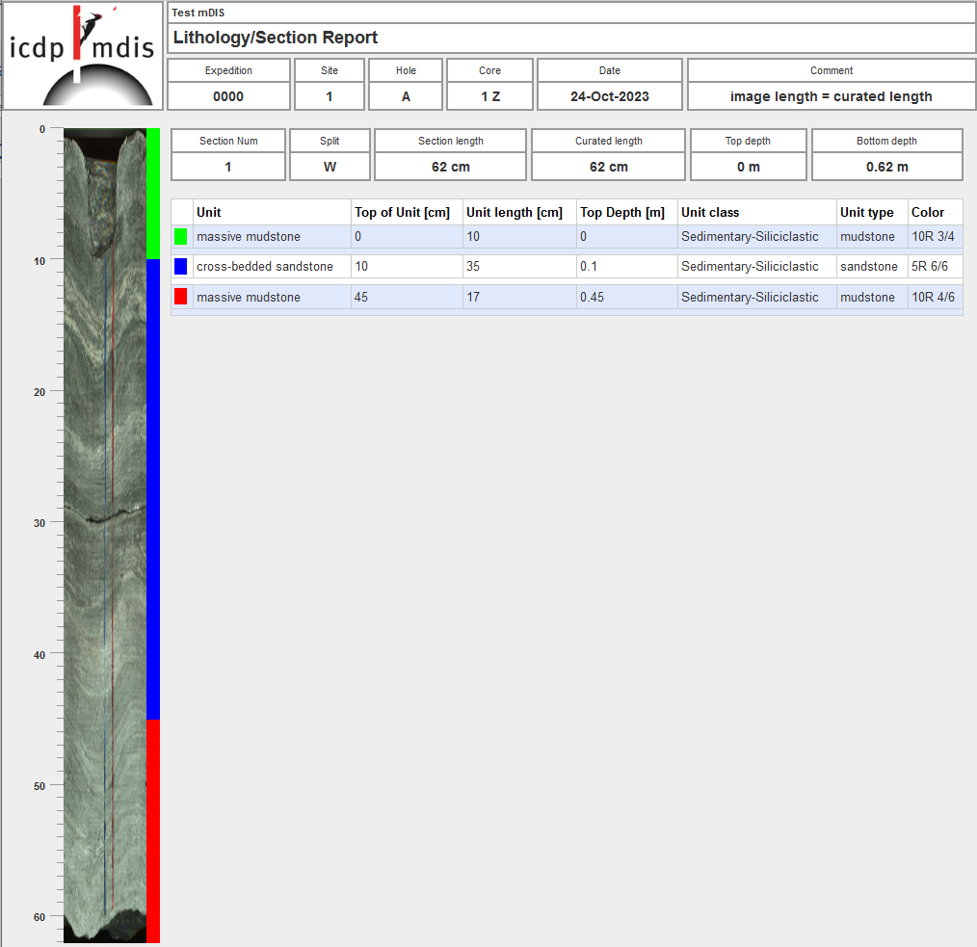Open the Expedition field showing 0000
The width and height of the screenshot is (977, 947).
pyautogui.click(x=228, y=96)
